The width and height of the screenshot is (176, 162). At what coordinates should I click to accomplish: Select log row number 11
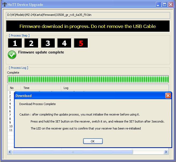point(11,130)
